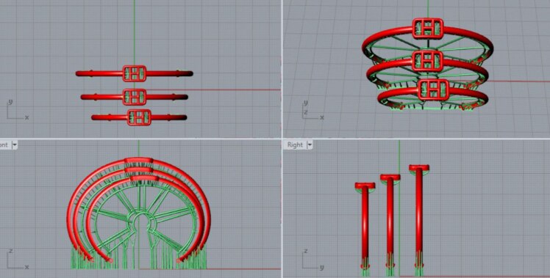Select the topmost buckle in perspective view
550x278 pixels.
(428, 29)
